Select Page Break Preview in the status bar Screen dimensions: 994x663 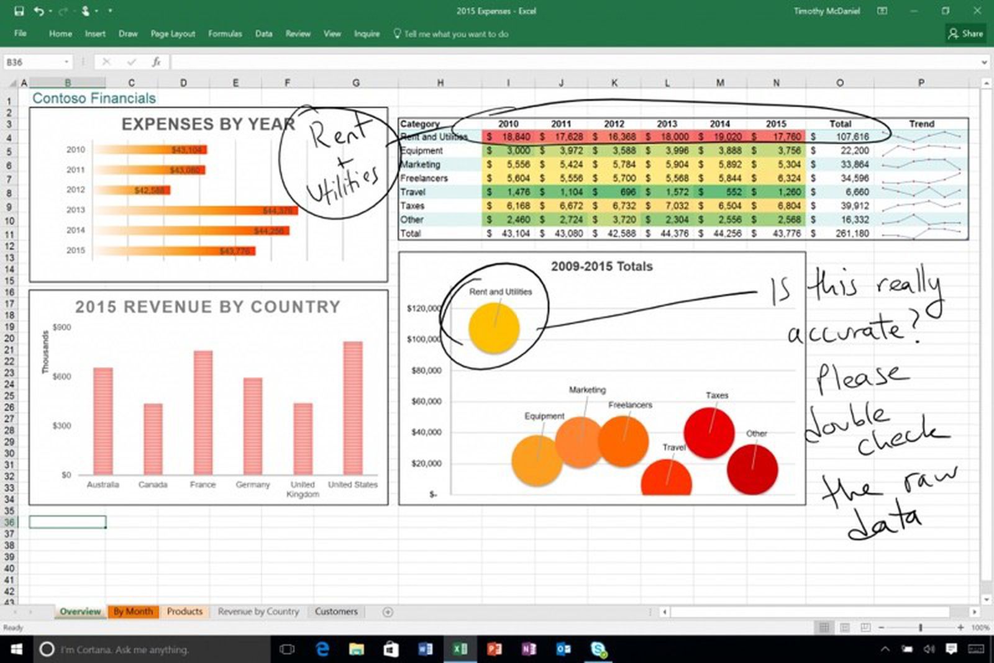[x=865, y=628]
